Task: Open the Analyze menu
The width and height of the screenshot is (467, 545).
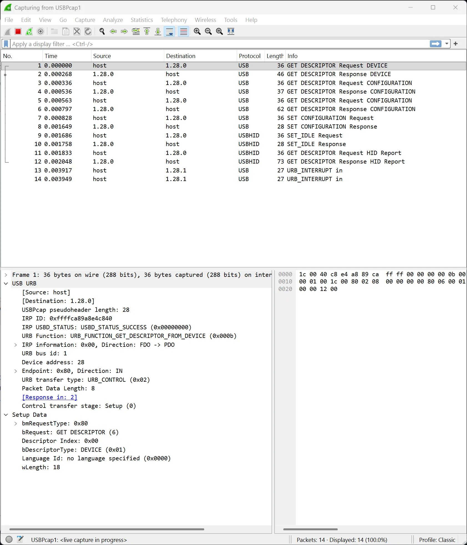Action: [x=113, y=20]
